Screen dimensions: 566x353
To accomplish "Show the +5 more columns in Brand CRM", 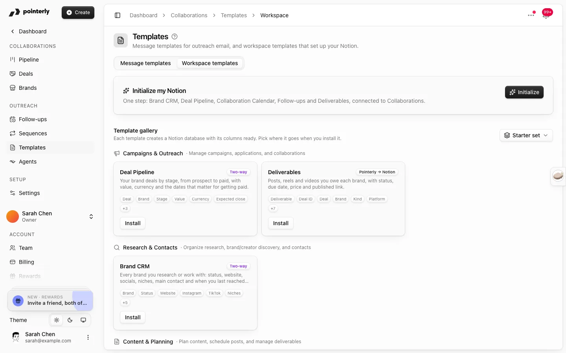I will tap(125, 303).
